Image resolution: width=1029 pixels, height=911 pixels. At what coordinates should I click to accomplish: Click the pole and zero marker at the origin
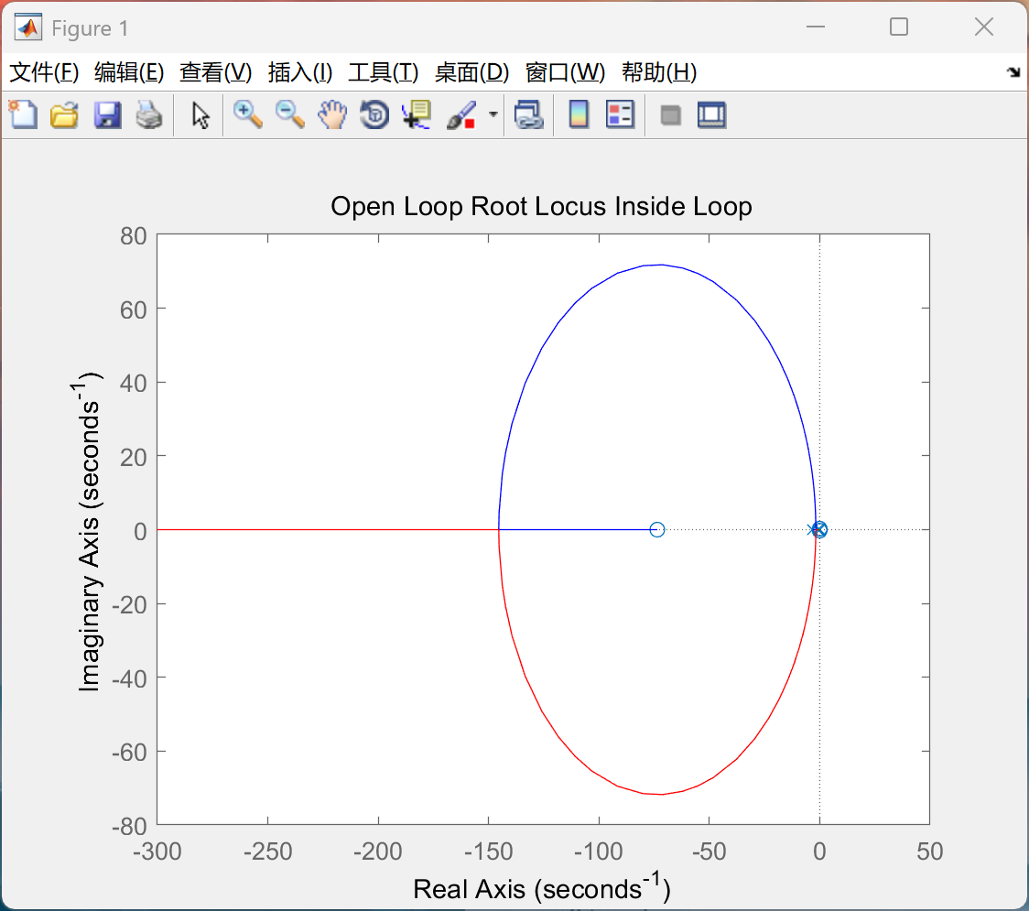tap(818, 530)
